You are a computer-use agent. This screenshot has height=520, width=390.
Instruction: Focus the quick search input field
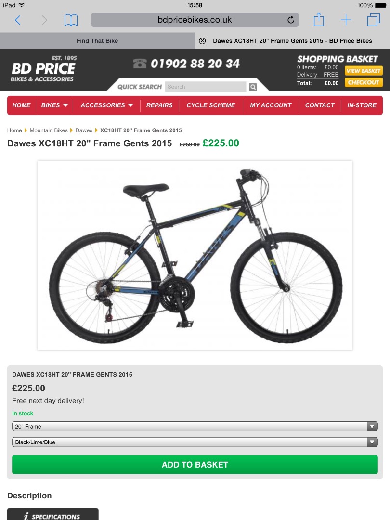[206, 87]
